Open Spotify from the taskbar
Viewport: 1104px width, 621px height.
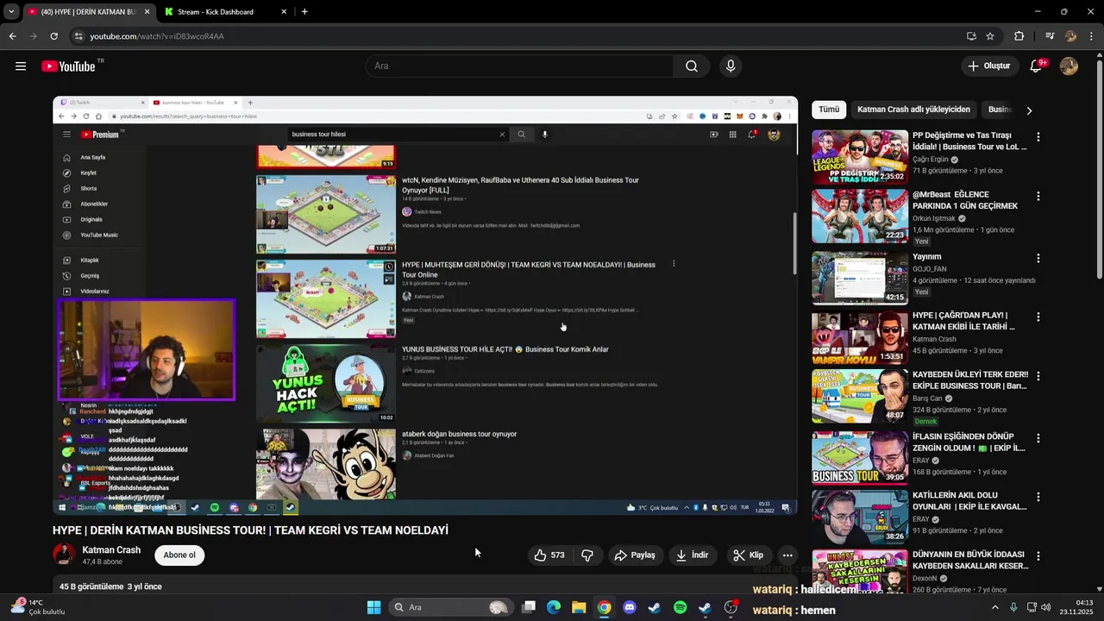[680, 607]
